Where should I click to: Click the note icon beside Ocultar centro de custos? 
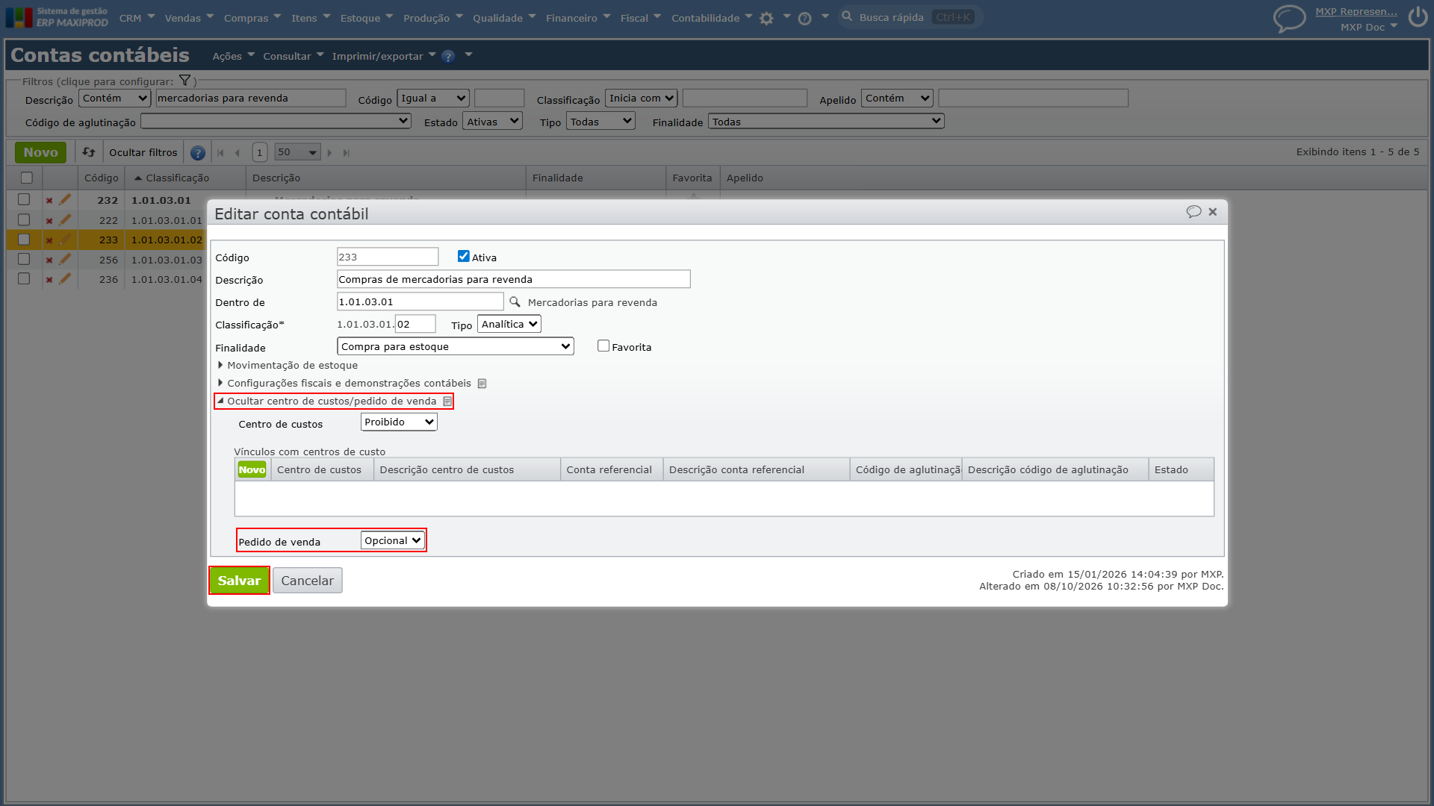tap(447, 402)
